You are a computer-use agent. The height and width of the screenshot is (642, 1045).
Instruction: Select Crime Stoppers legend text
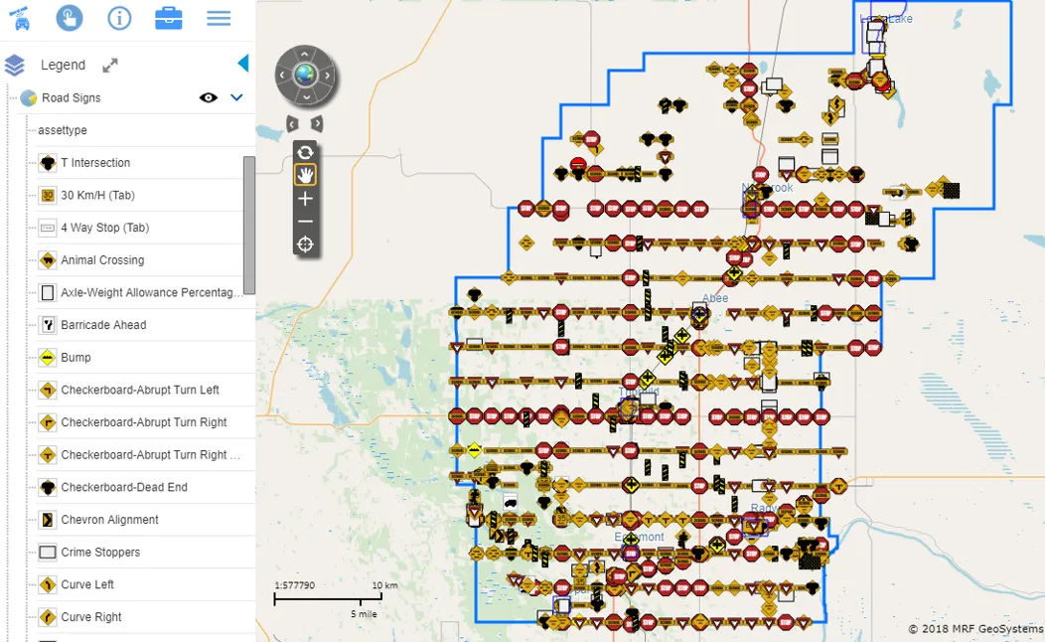click(x=100, y=553)
